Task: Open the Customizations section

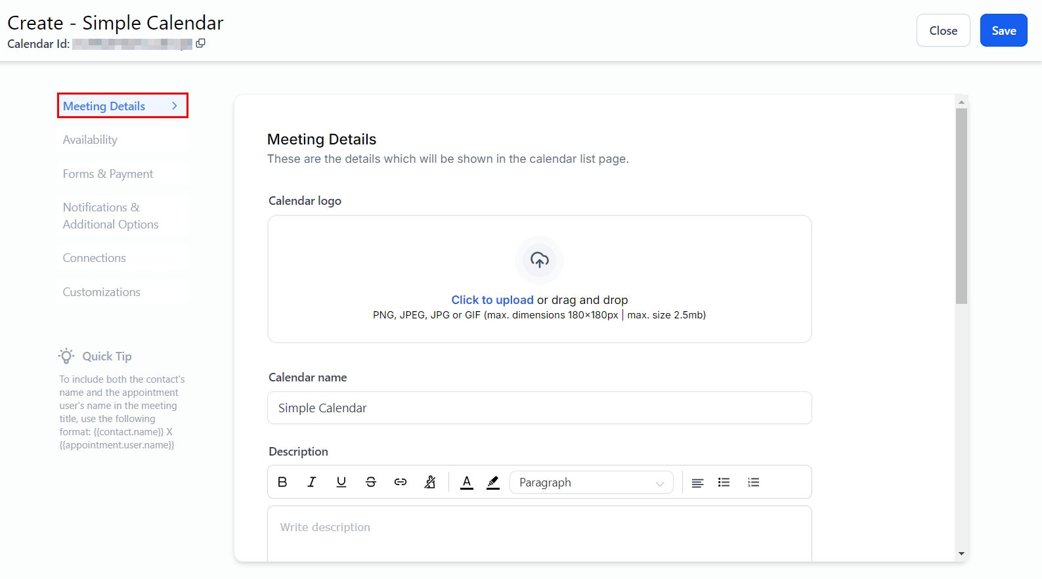Action: tap(102, 292)
